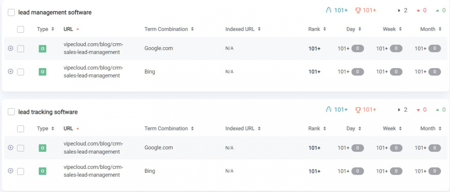Expand the Bing row under lead tracking software
This screenshot has height=192, width=450.
tap(10, 171)
